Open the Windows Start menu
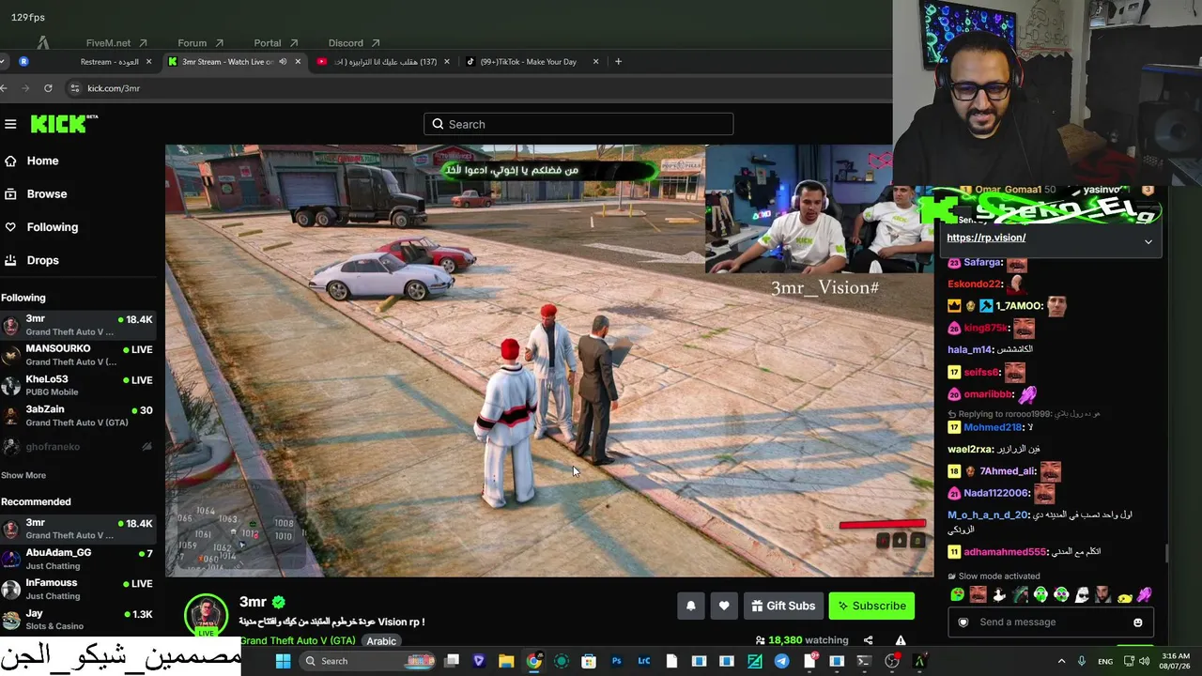 [x=283, y=661]
